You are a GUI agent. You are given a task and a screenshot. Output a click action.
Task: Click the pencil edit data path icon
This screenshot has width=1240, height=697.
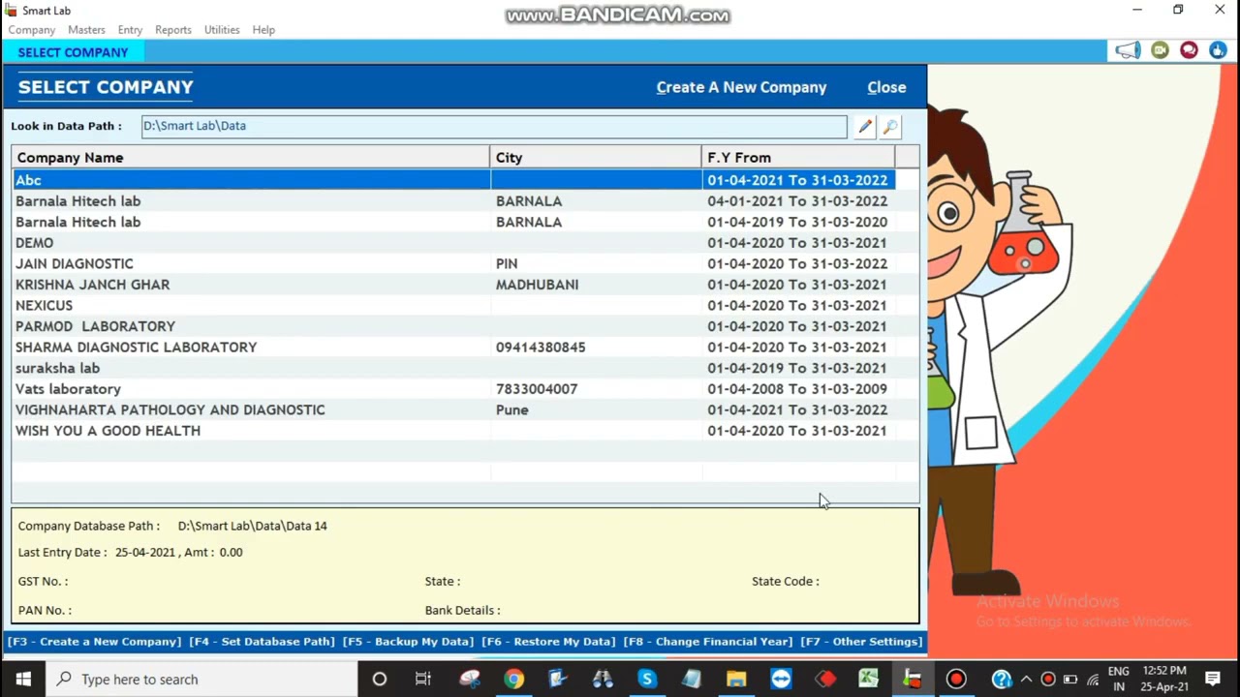865,126
